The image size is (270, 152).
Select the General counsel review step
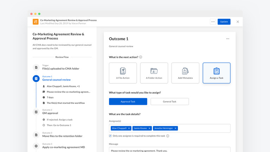click(x=56, y=80)
